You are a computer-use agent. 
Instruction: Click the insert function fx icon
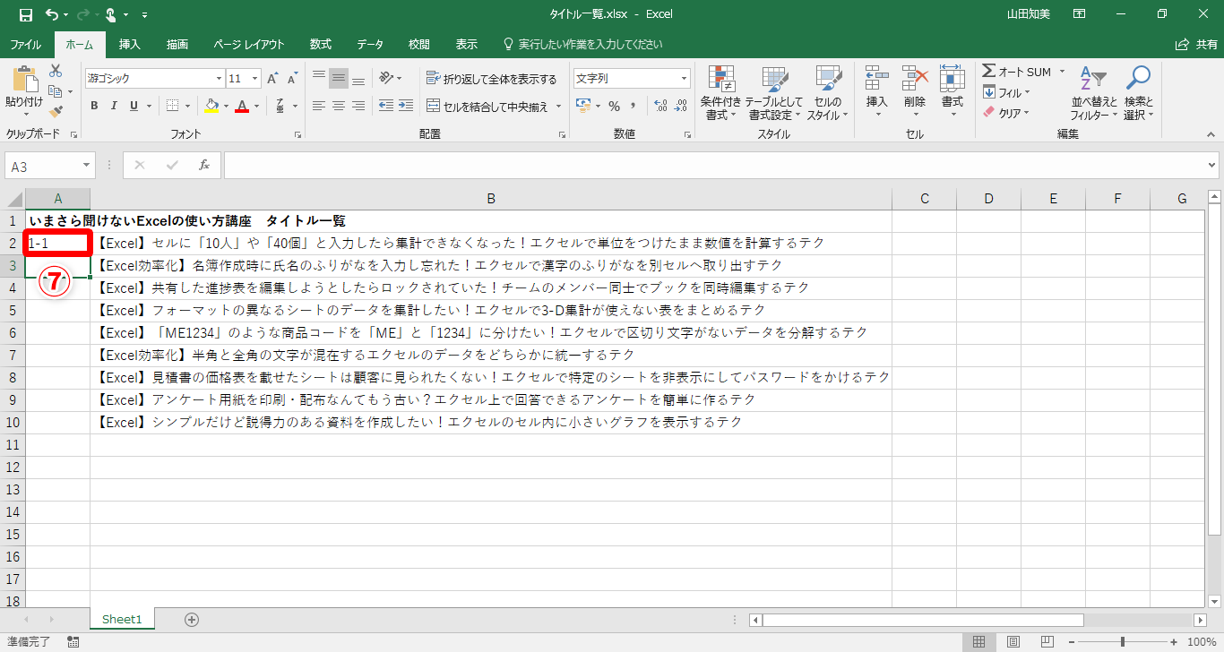point(204,166)
